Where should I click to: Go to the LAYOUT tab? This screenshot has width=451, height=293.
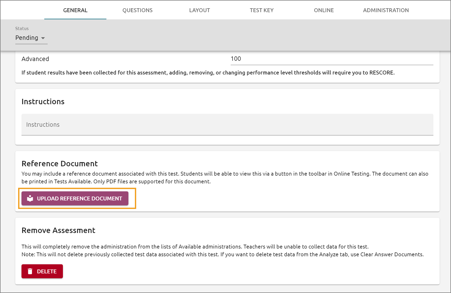200,10
